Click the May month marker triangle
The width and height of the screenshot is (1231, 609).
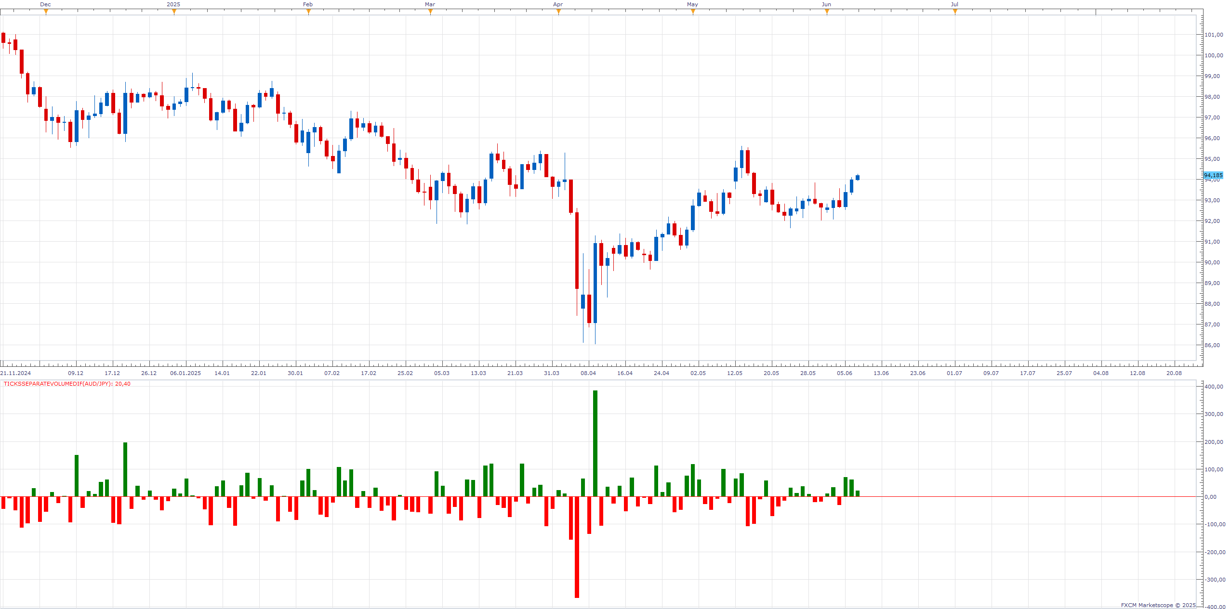[x=693, y=12]
